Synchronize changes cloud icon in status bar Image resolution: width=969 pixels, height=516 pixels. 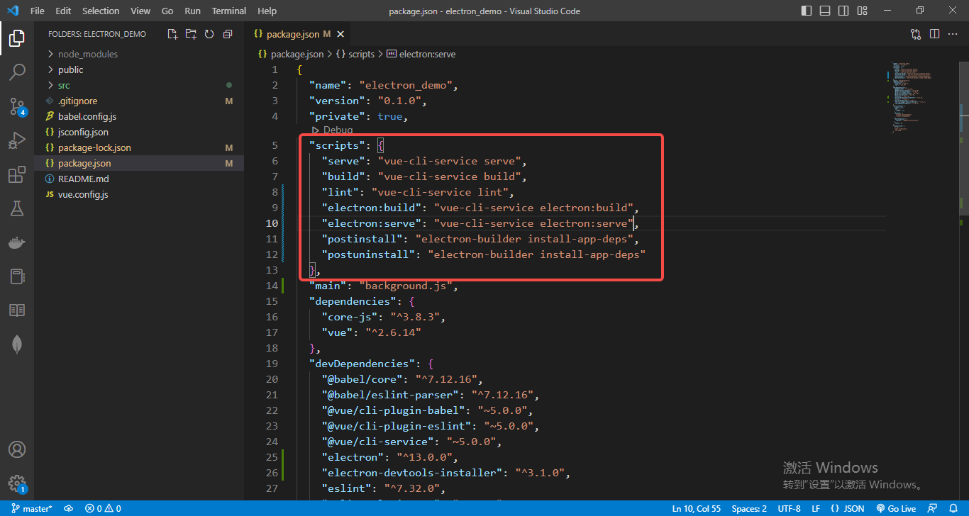tap(69, 509)
